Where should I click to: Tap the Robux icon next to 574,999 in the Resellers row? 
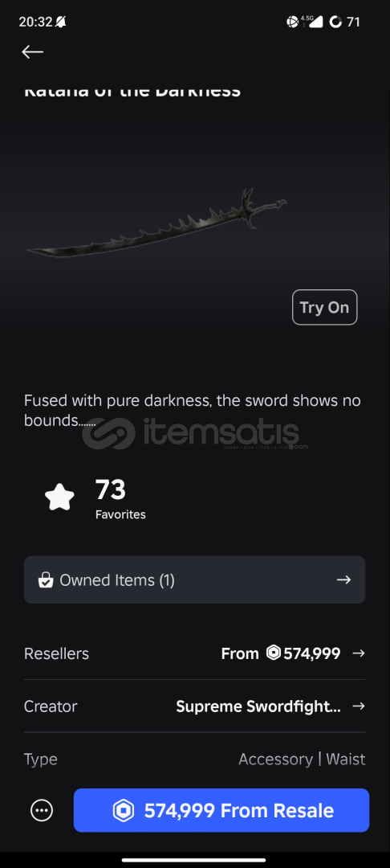[x=274, y=653]
